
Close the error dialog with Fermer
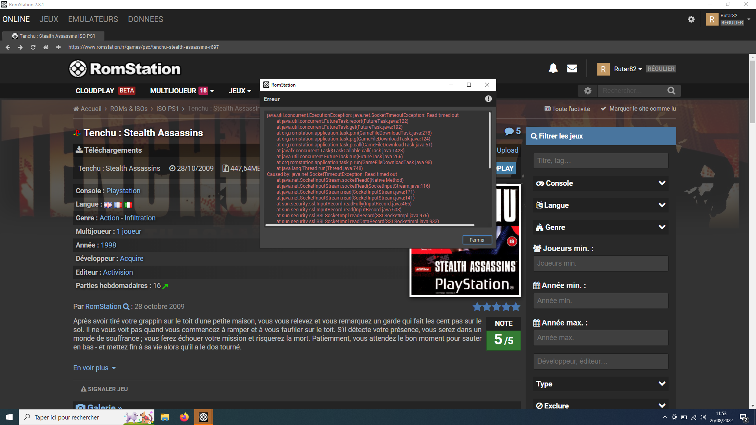click(477, 240)
